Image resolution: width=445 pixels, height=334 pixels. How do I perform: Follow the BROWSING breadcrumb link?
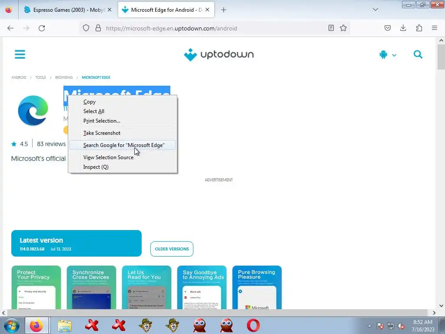[x=64, y=77]
